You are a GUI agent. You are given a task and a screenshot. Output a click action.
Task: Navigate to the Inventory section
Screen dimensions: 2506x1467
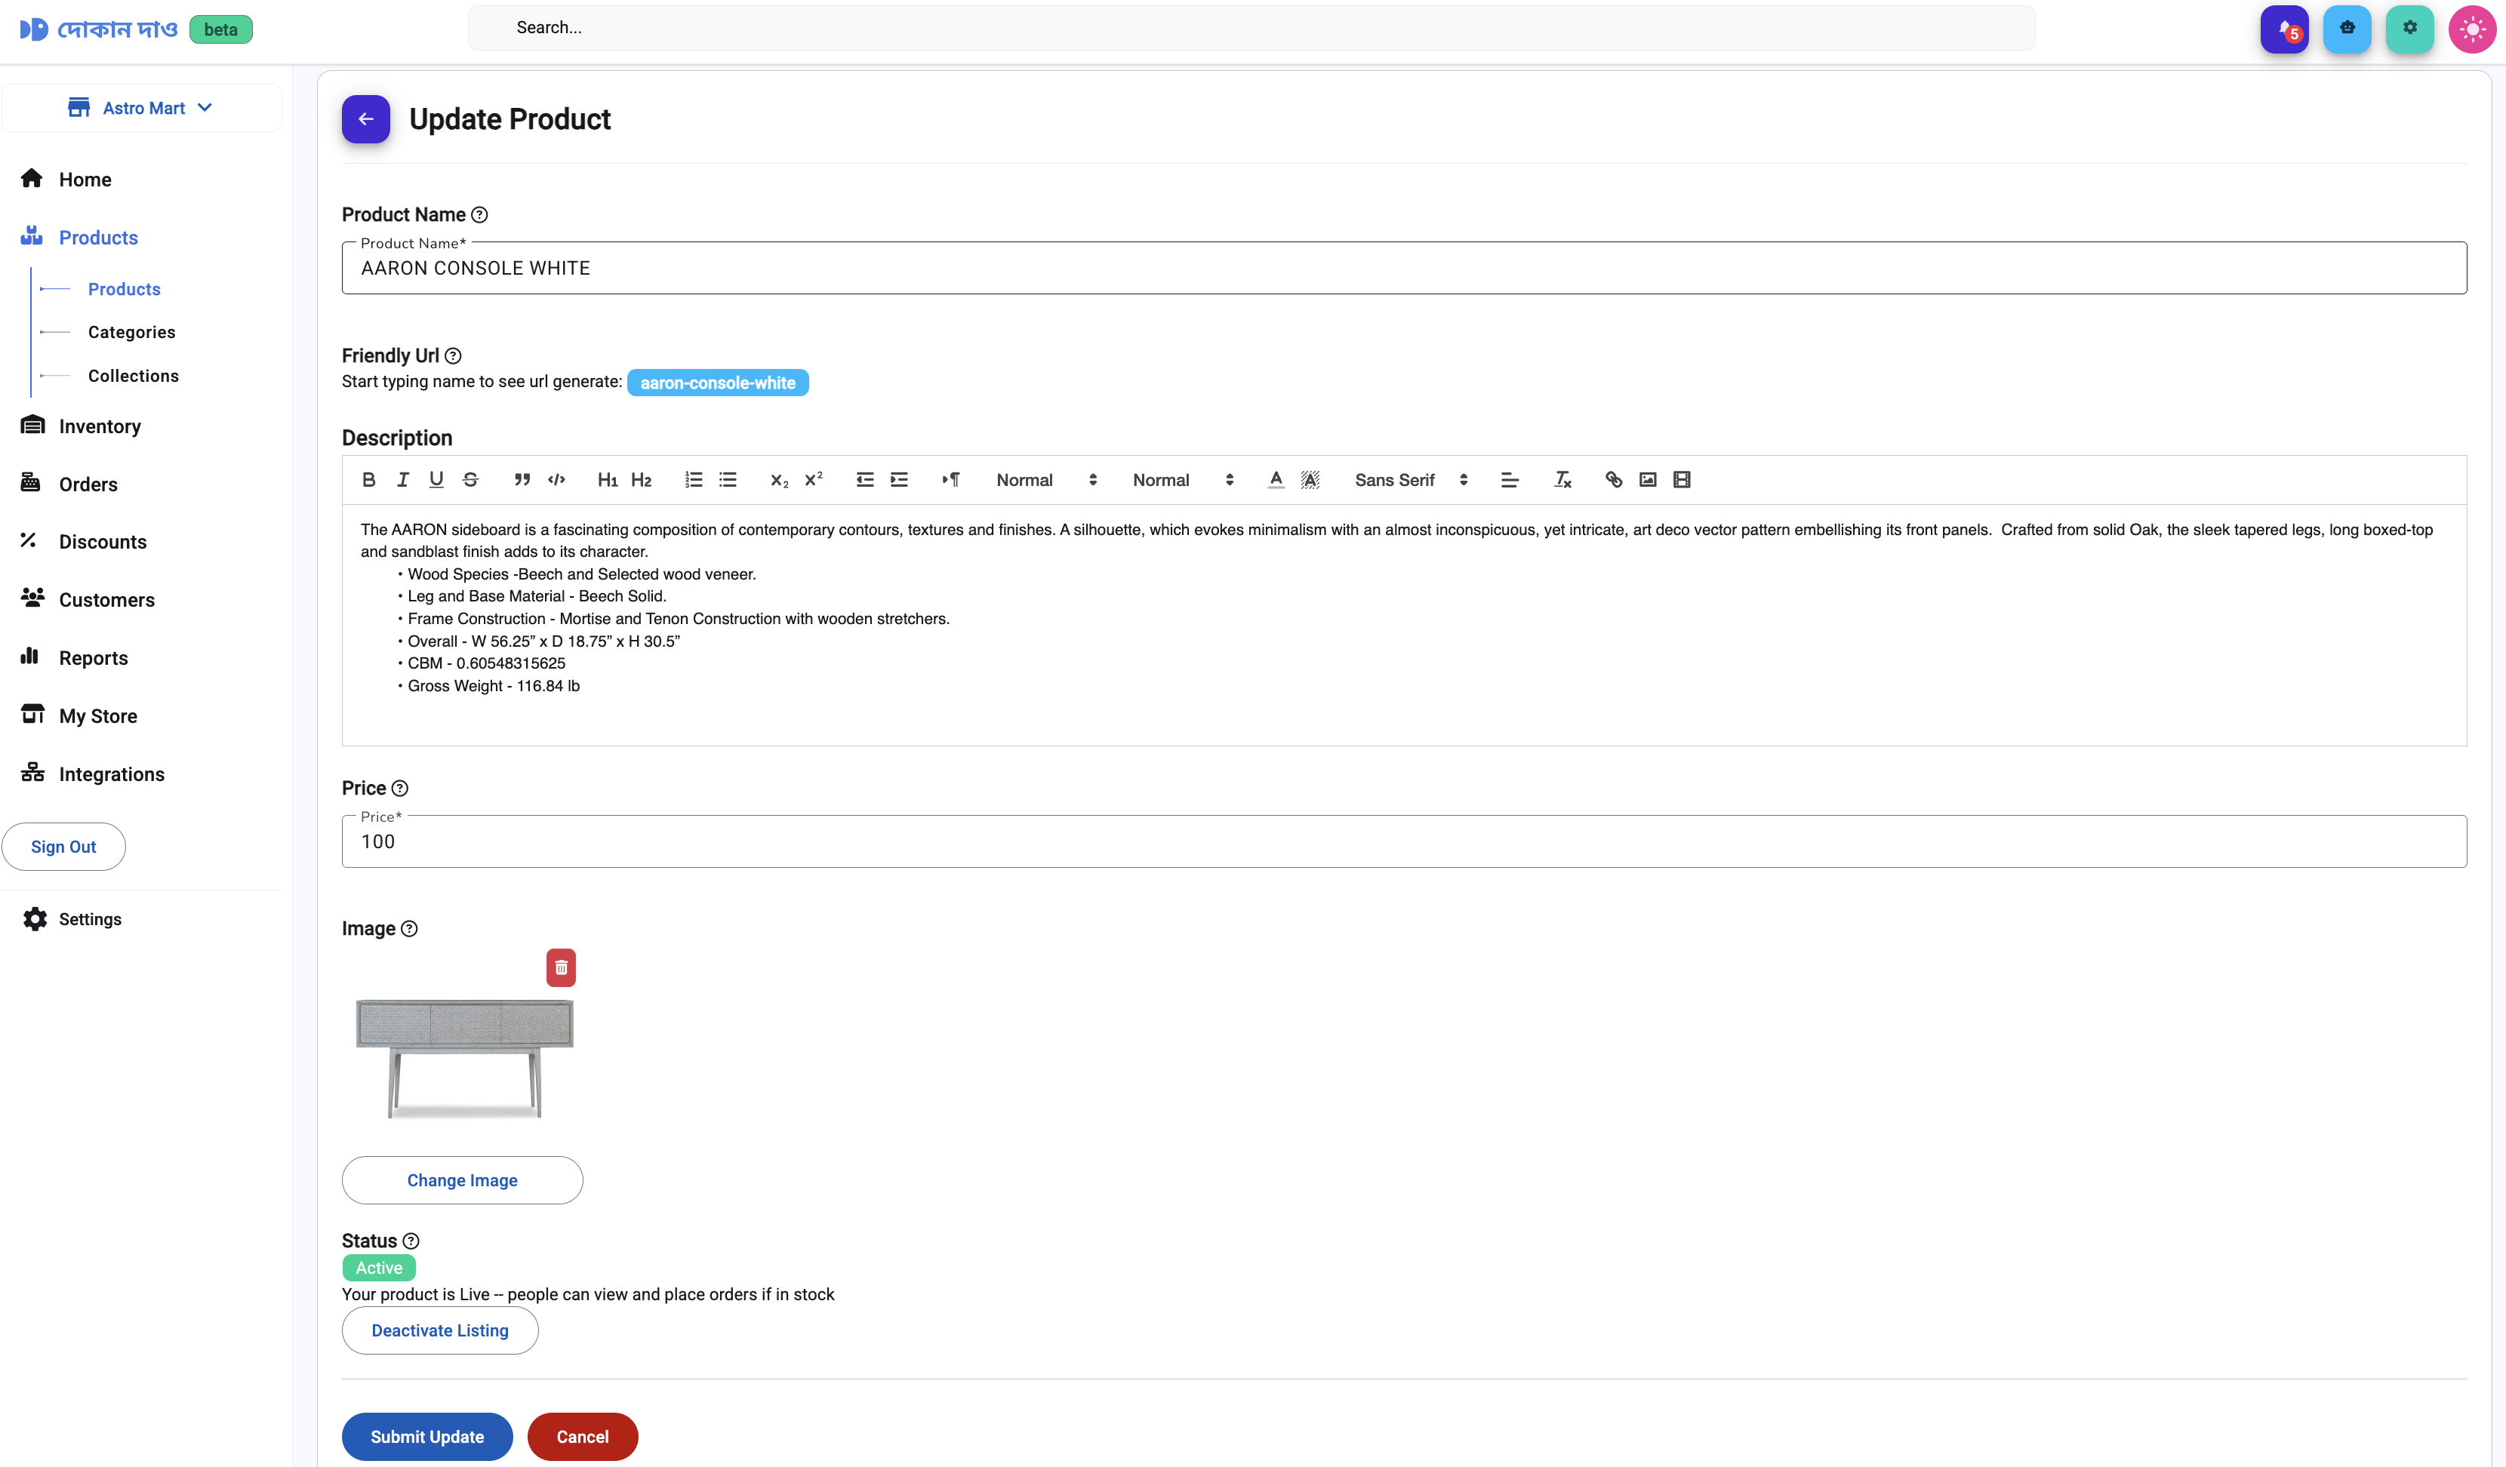98,426
